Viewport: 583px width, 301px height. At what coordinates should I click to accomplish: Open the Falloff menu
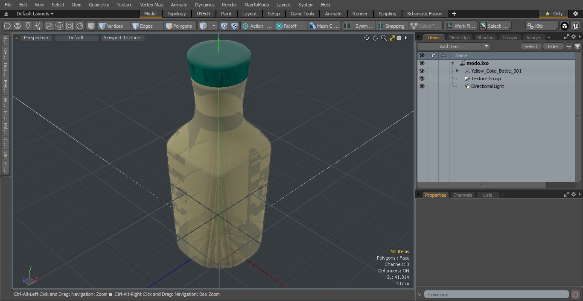coord(290,26)
